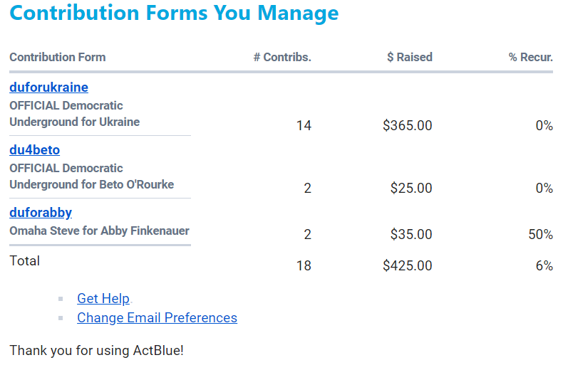Click the Get Help link

tap(103, 299)
